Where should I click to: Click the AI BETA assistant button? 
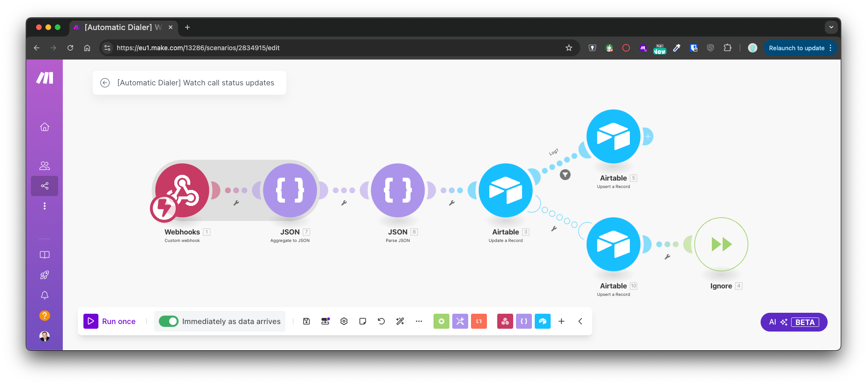[793, 322]
